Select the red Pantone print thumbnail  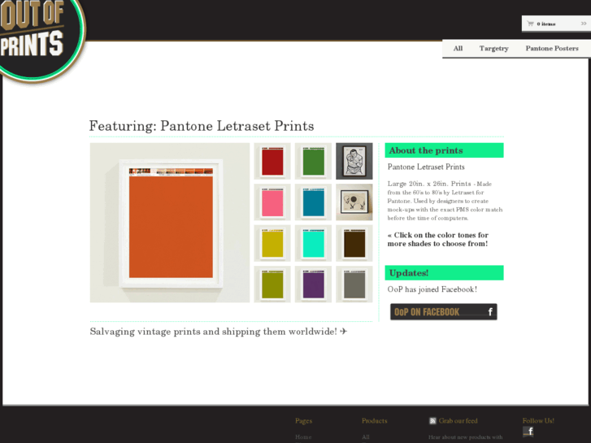point(272,162)
